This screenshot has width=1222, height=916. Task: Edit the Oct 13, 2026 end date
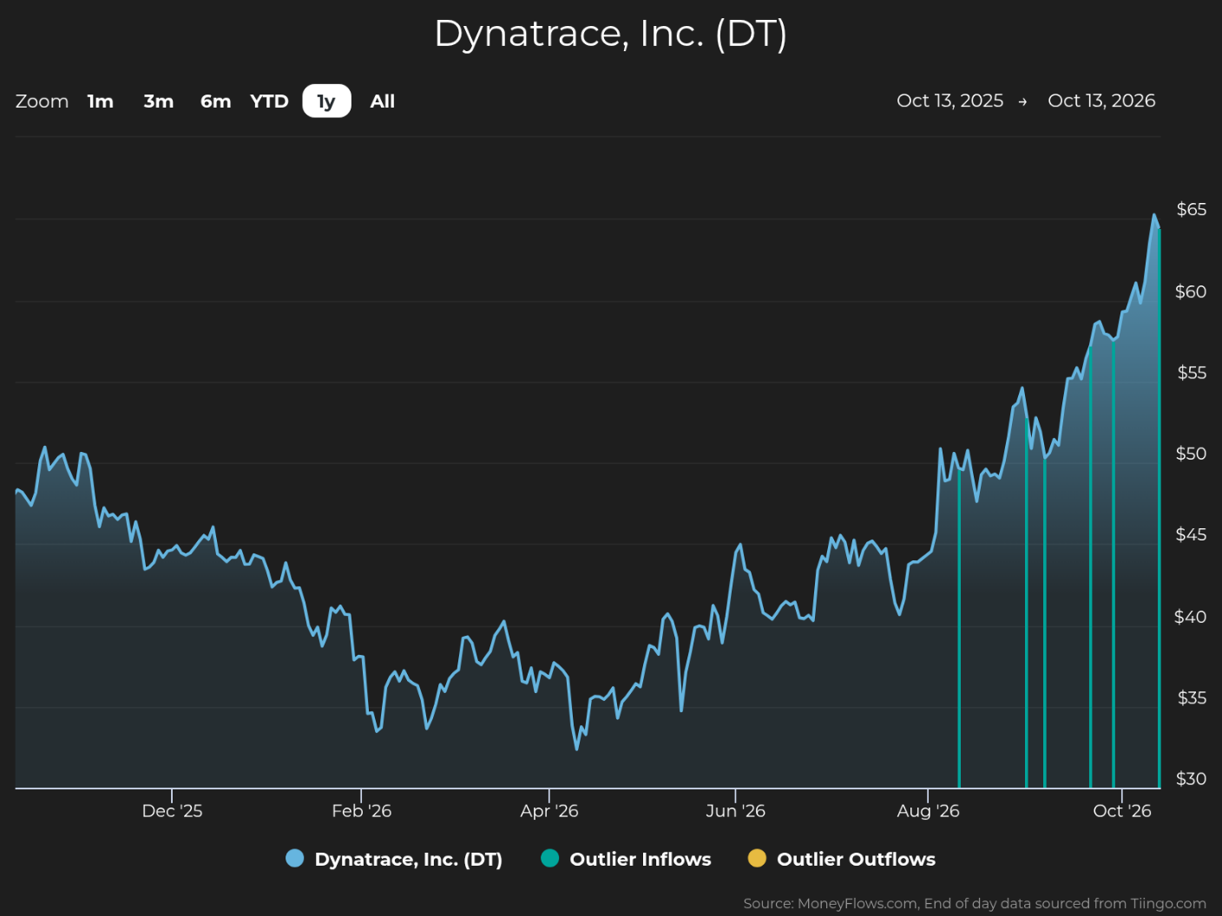tap(1101, 101)
